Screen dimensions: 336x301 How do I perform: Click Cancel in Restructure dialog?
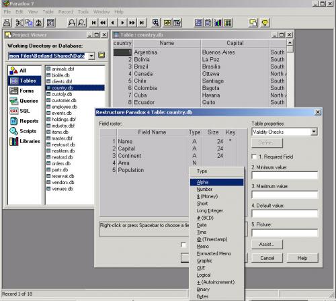pos(267,258)
